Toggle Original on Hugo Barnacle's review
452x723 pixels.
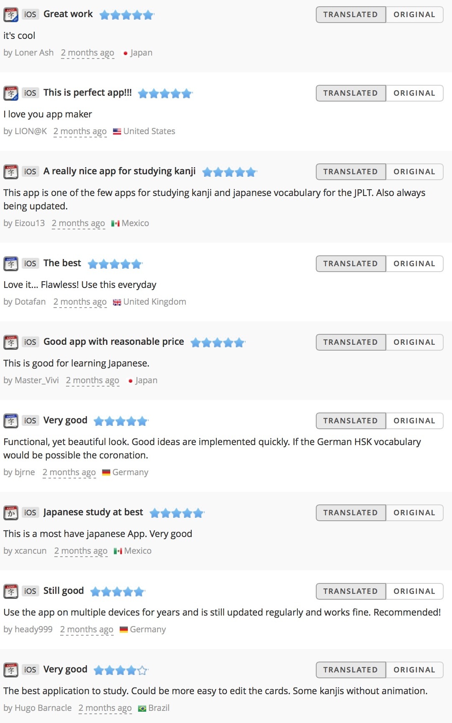click(x=414, y=670)
